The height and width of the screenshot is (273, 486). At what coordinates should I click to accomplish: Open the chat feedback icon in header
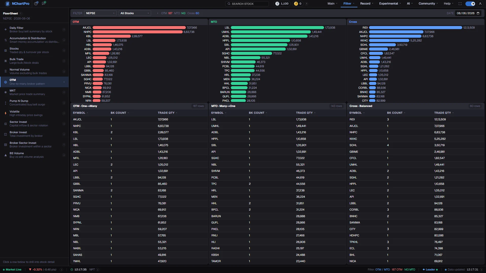[x=44, y=4]
